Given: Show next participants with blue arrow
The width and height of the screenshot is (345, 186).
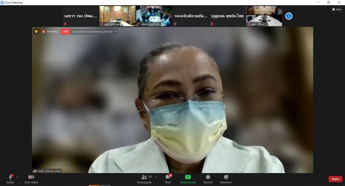Looking at the screenshot, I should pos(289,16).
